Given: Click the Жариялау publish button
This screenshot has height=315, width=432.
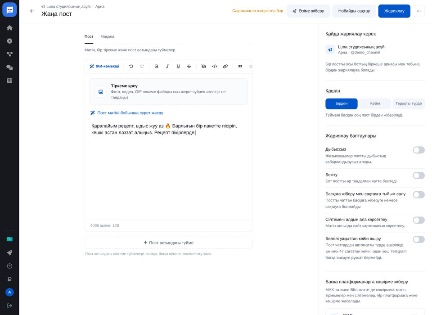Looking at the screenshot, I should tap(394, 11).
